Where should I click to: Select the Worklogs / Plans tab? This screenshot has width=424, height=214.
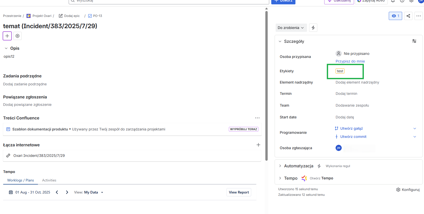[21, 180]
